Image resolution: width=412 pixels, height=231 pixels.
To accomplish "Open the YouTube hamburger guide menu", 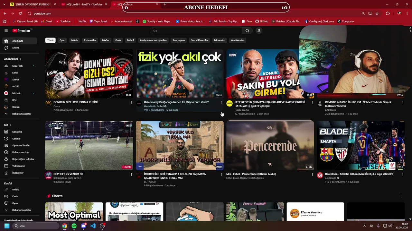I will tap(6, 31).
